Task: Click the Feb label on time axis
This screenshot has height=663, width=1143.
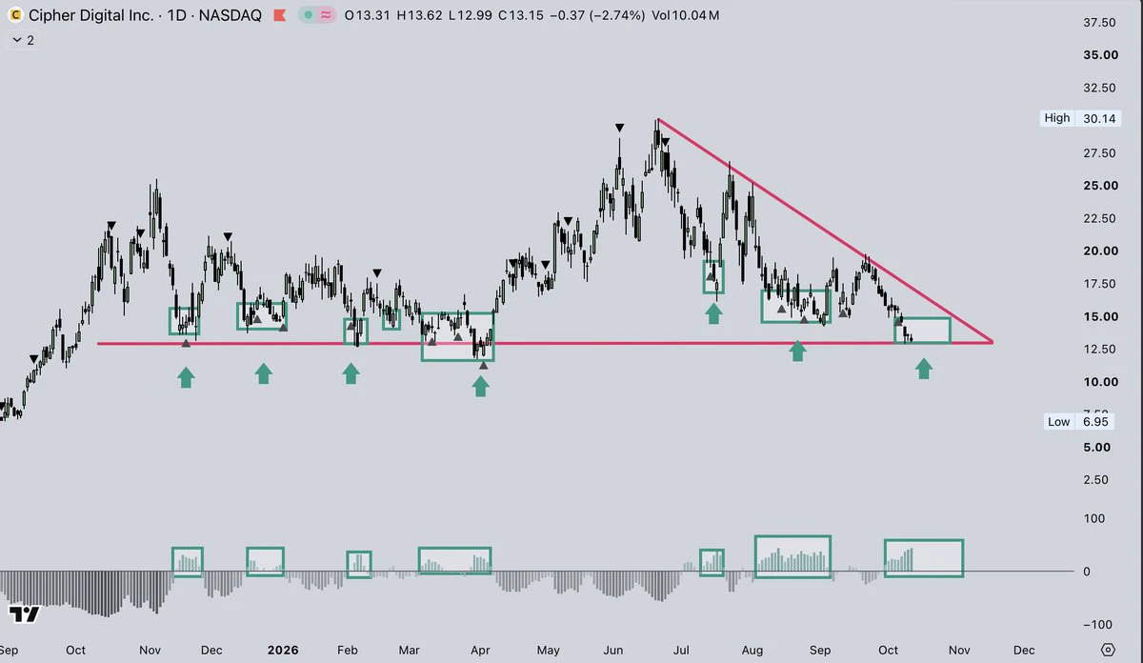Action: (x=348, y=651)
